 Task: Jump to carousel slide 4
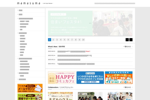tap(61, 39)
